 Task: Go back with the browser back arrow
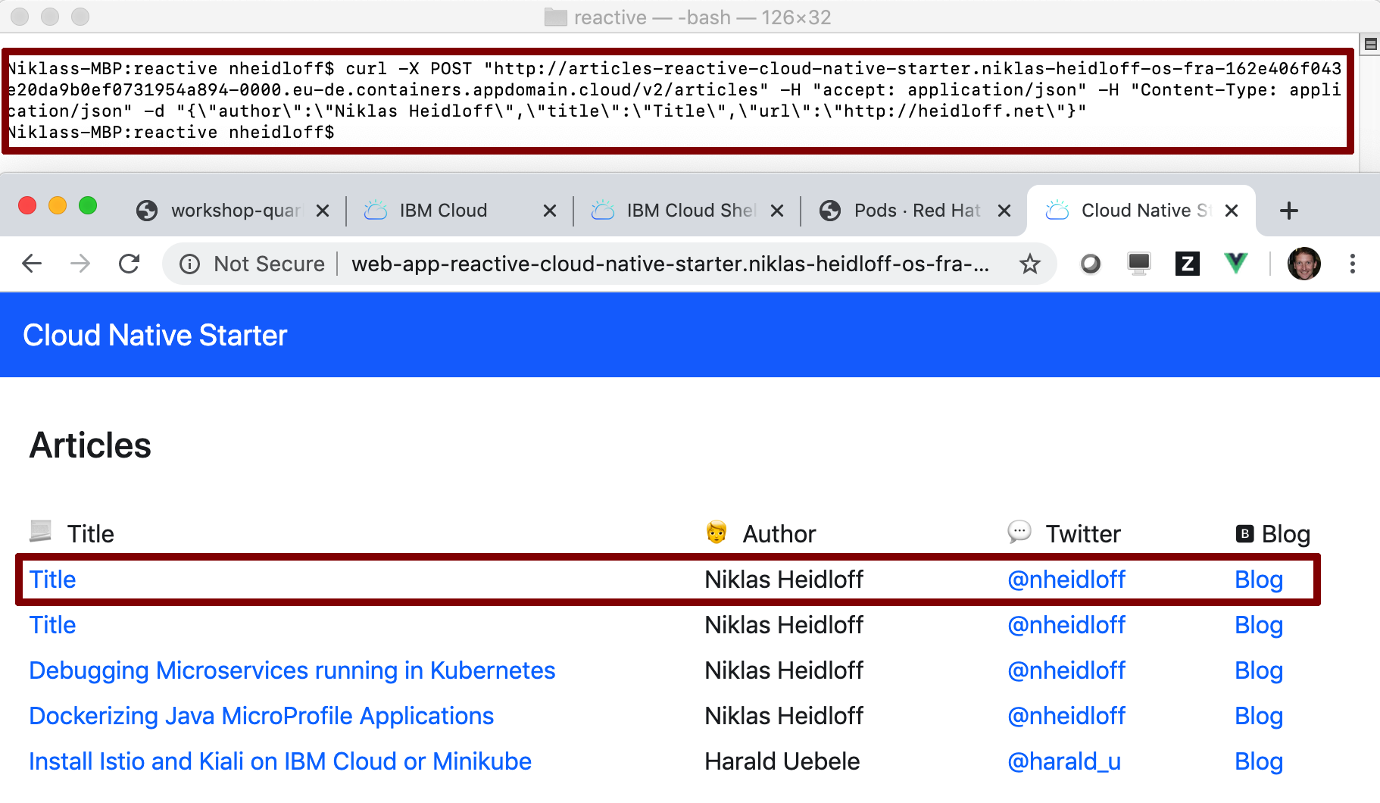pyautogui.click(x=32, y=264)
